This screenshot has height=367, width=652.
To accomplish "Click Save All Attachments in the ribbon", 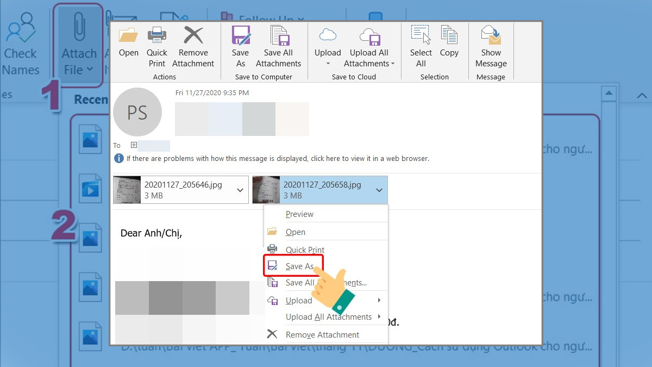I will tap(279, 46).
